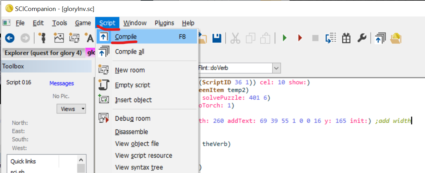Click the greyed Forward navigation arrow
This screenshot has width=425, height=173.
[x=25, y=38]
